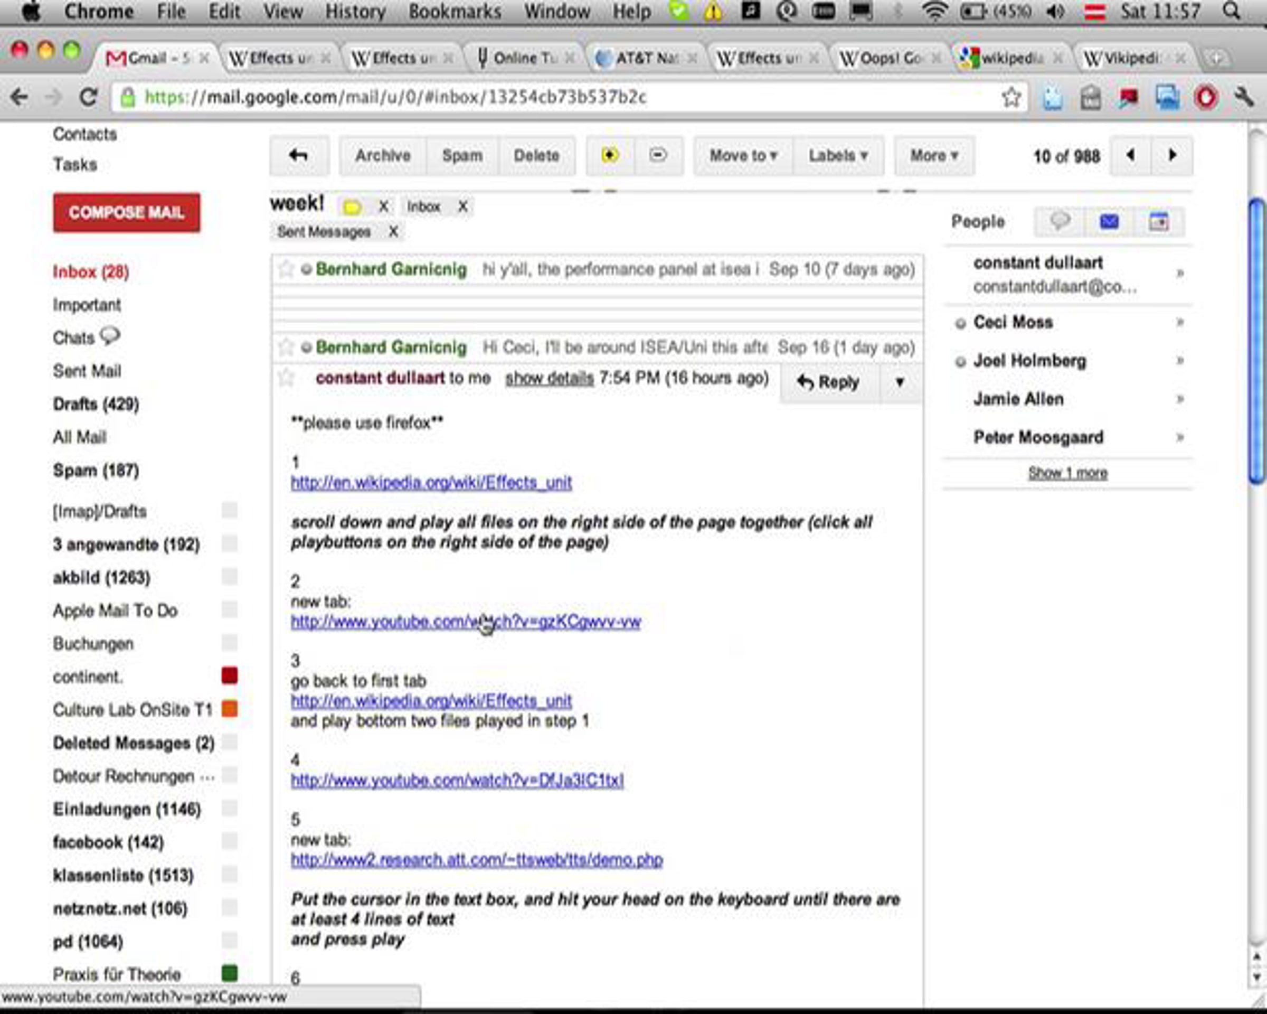Reload the page in Chrome
The width and height of the screenshot is (1267, 1014).
coord(89,97)
